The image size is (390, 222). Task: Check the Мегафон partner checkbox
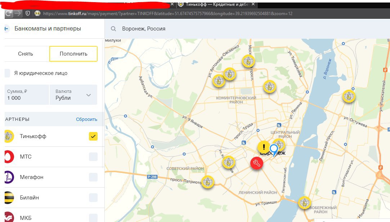(x=93, y=177)
